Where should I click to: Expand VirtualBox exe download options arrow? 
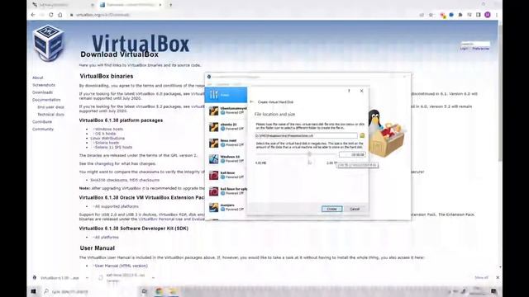coord(87,278)
